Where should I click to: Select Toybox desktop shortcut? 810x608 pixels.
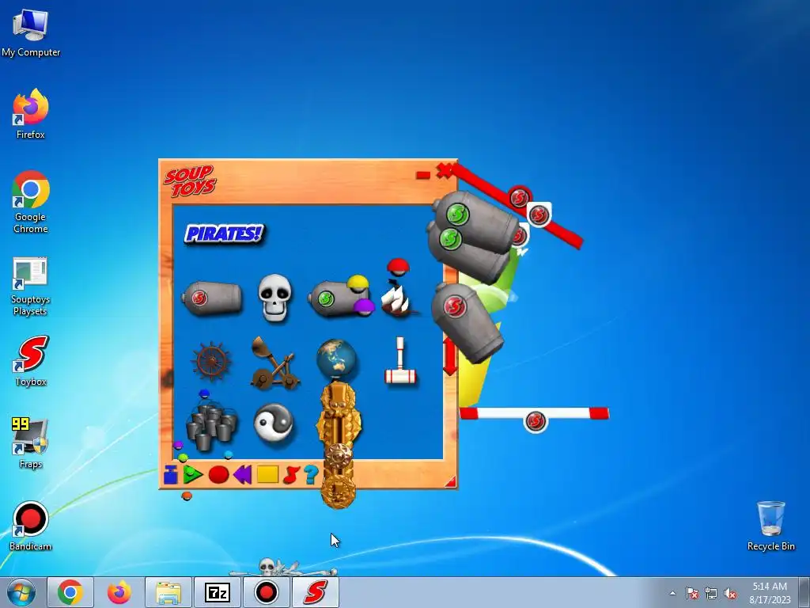pos(31,361)
